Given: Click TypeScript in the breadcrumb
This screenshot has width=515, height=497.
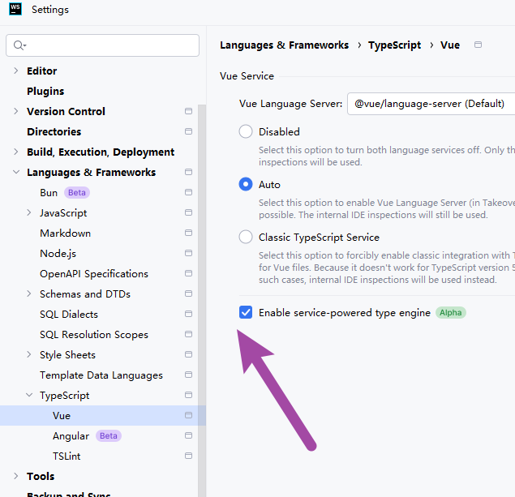Looking at the screenshot, I should 394,45.
